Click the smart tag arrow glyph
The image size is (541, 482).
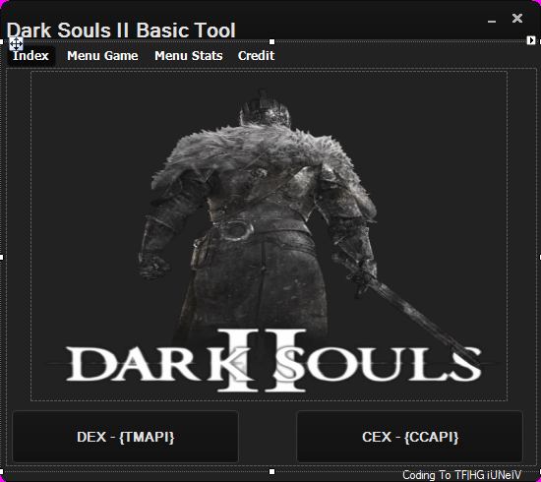(x=531, y=40)
